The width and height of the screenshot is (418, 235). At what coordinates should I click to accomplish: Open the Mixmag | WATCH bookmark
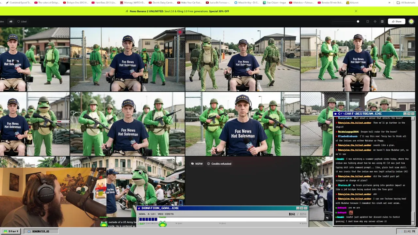pos(133,3)
